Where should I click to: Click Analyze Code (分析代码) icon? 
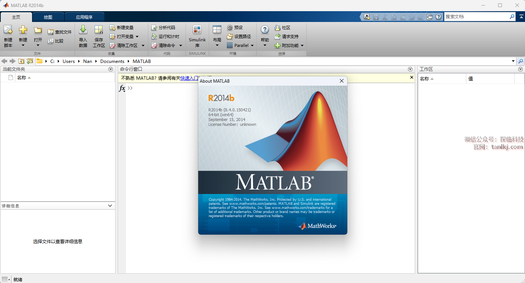point(154,28)
